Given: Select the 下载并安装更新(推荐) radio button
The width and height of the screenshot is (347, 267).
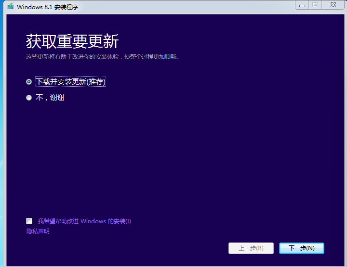Looking at the screenshot, I should tap(29, 82).
